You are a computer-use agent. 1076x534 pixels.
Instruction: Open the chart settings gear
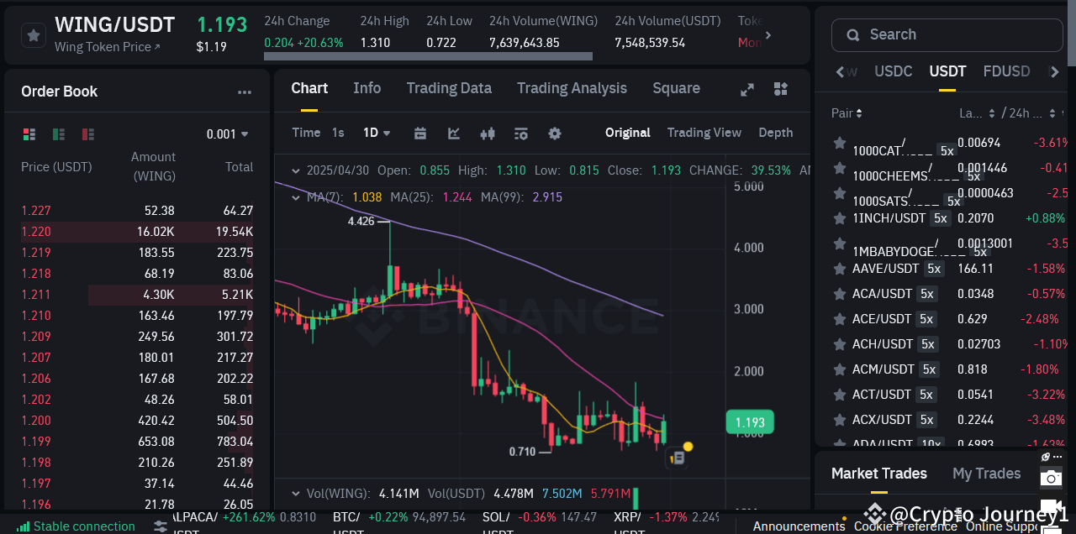click(553, 133)
